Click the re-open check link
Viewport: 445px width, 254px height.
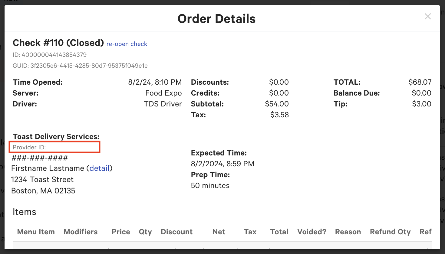127,44
